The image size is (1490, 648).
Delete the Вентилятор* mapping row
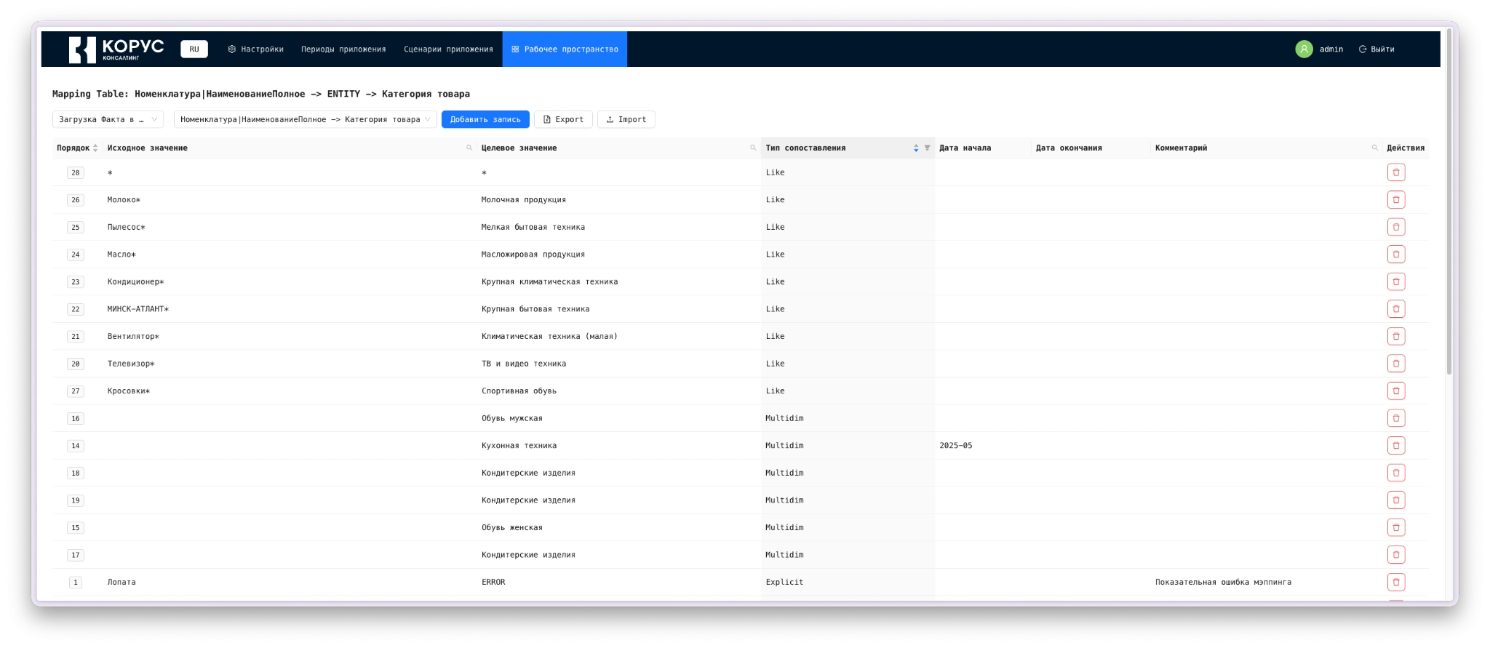(x=1395, y=336)
